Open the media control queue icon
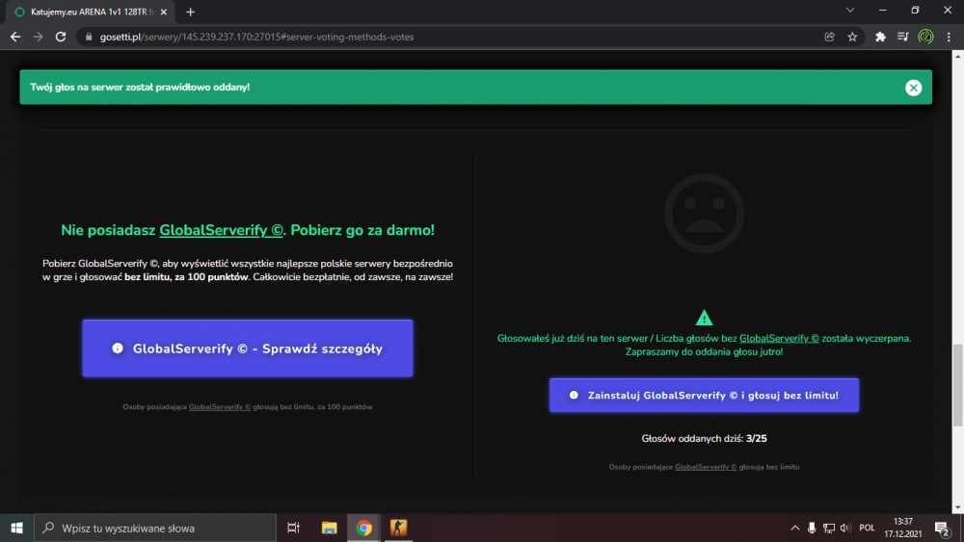Viewport: 964px width, 542px height. 902,37
